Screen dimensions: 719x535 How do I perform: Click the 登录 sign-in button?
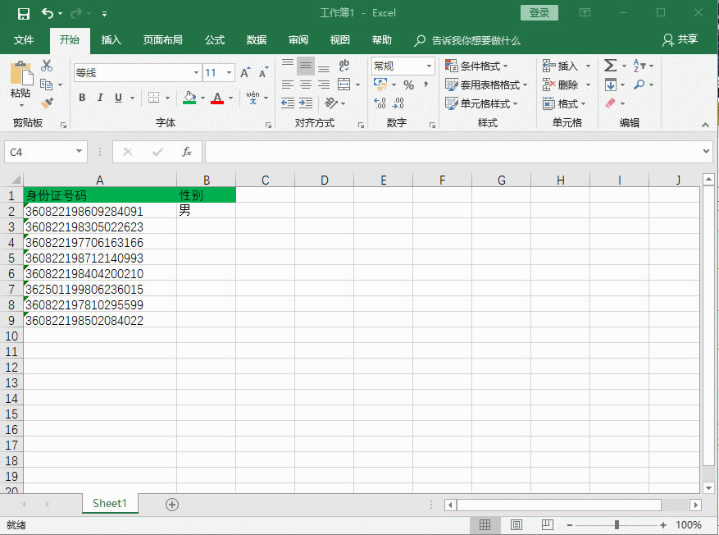539,13
